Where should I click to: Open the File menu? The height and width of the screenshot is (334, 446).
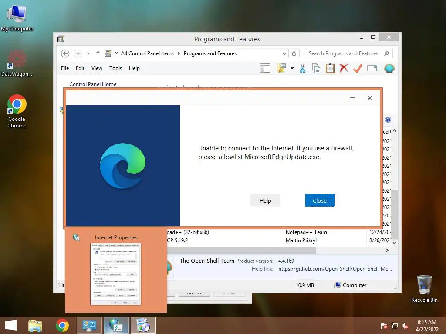click(65, 68)
